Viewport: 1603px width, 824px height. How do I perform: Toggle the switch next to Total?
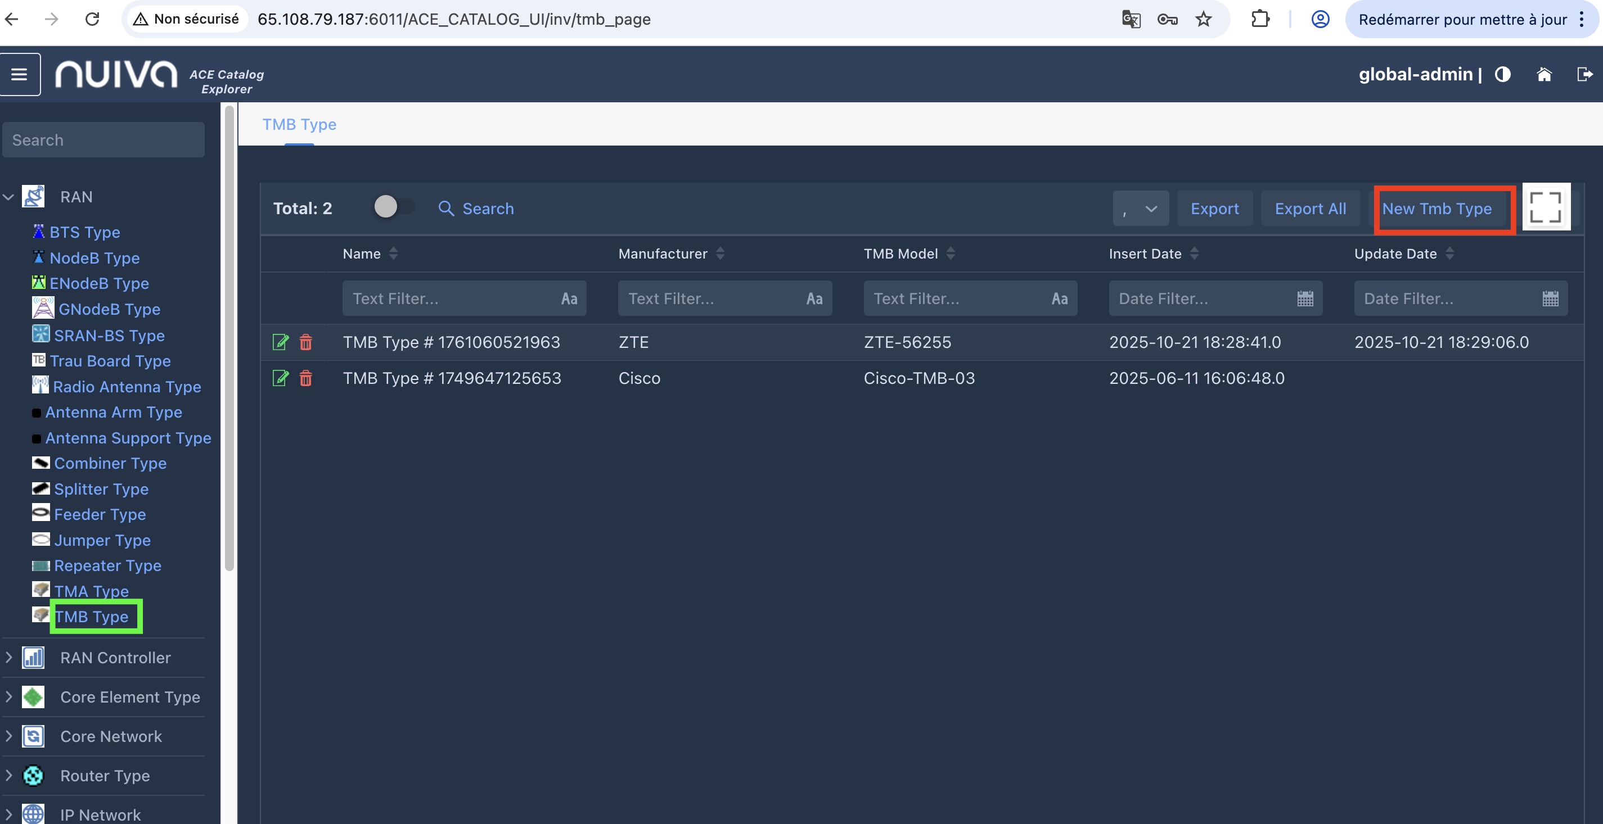[394, 207]
